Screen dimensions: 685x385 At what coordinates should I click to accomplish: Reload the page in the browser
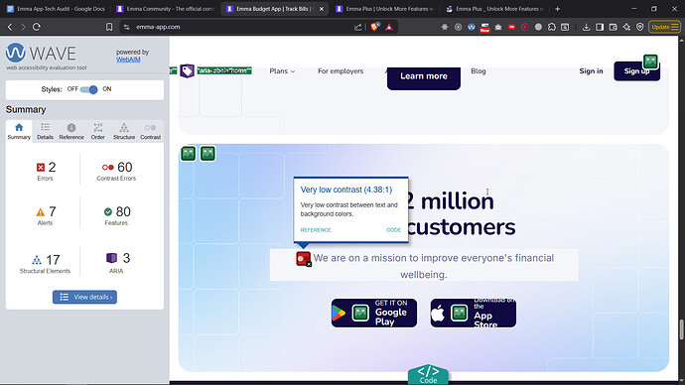(37, 27)
